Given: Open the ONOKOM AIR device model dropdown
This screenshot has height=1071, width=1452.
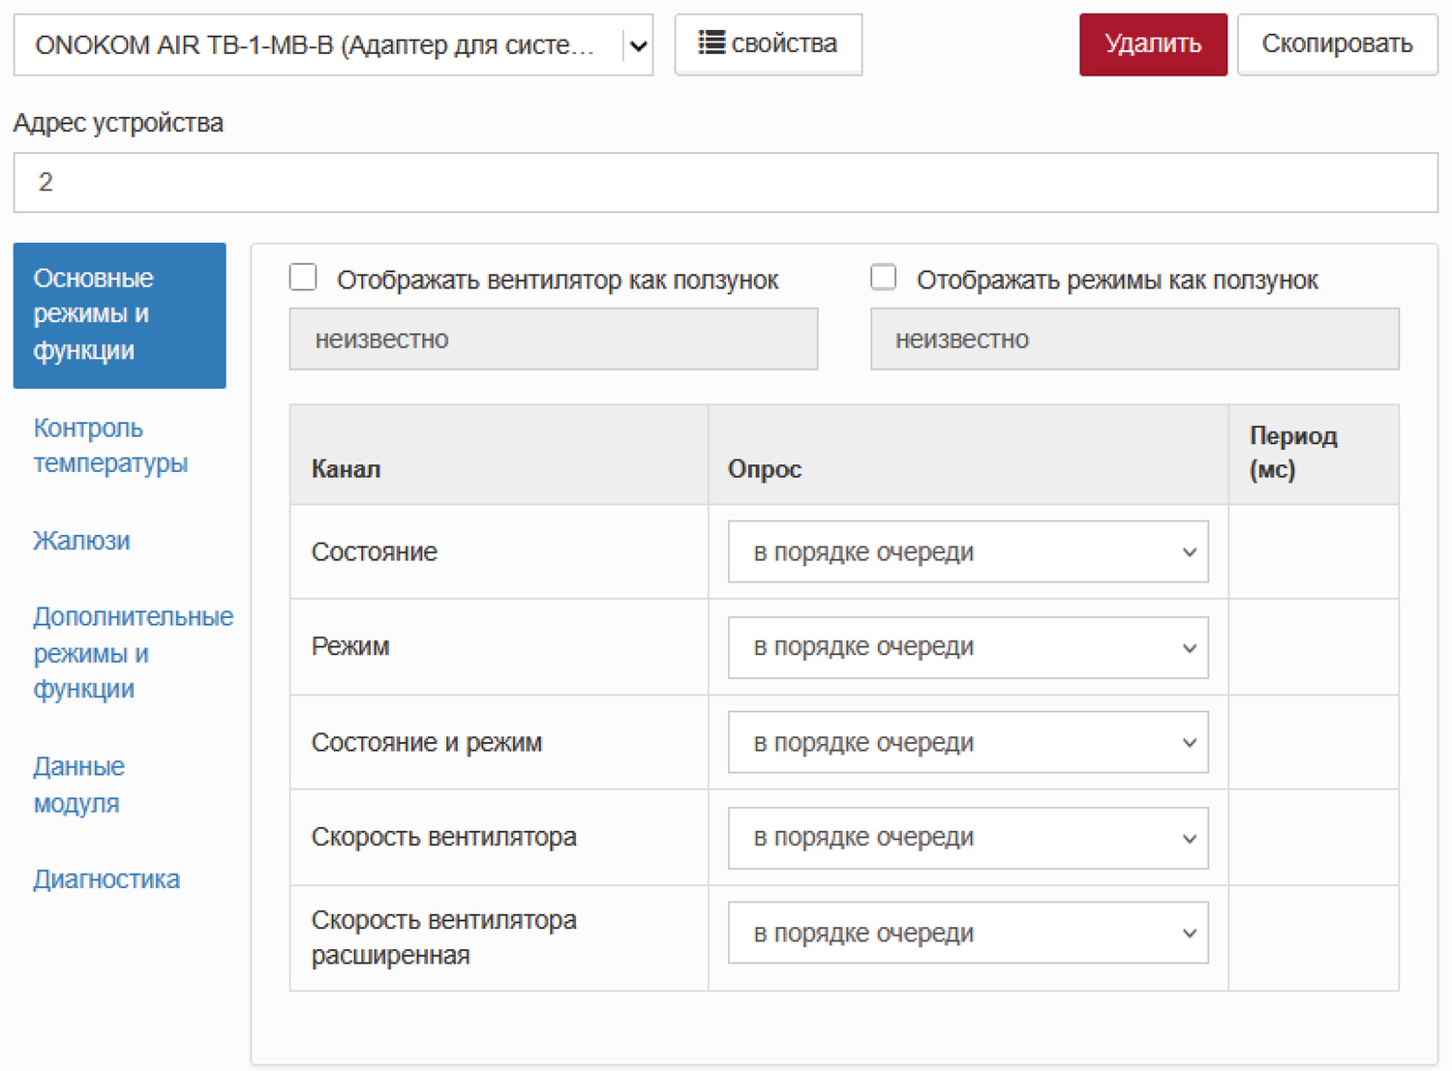Looking at the screenshot, I should 333,45.
